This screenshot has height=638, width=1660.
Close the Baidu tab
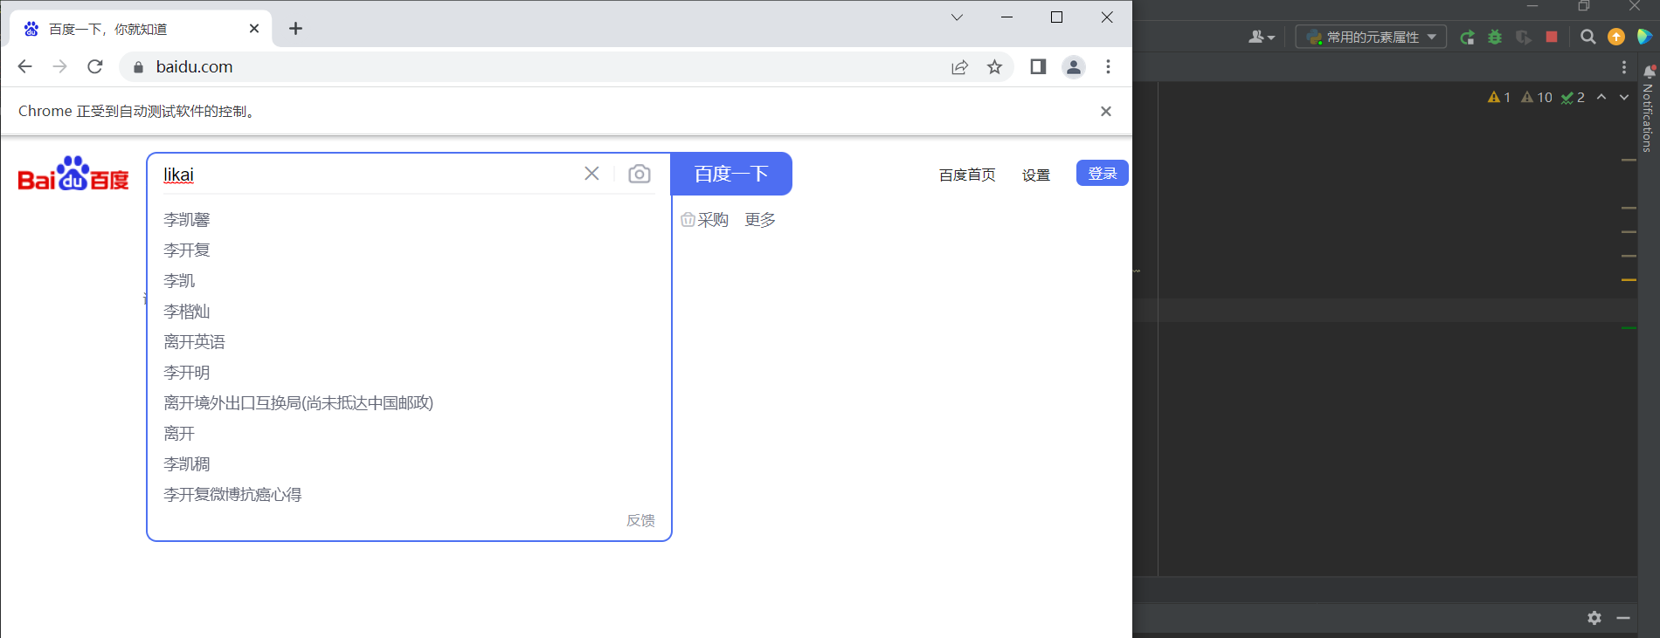click(254, 29)
